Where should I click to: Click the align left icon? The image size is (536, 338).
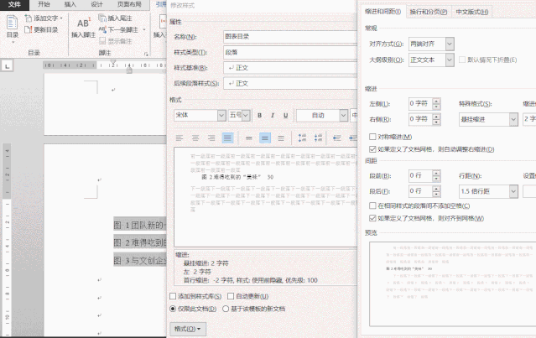point(180,138)
